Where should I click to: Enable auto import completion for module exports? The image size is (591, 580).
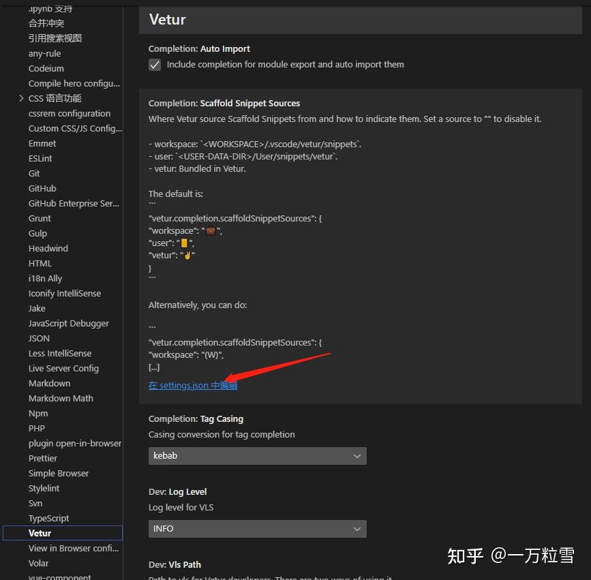coord(155,65)
